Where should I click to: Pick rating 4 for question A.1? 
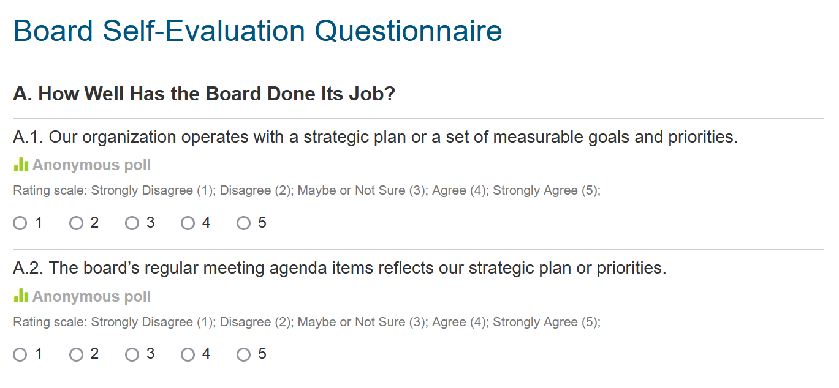(188, 223)
